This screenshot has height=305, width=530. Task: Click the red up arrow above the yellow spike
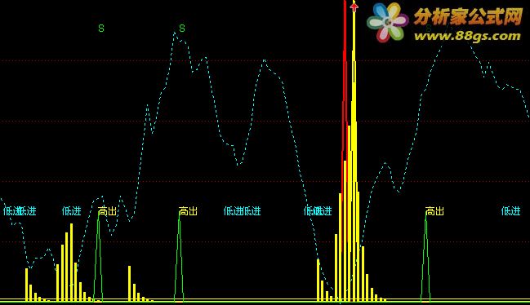click(x=354, y=7)
